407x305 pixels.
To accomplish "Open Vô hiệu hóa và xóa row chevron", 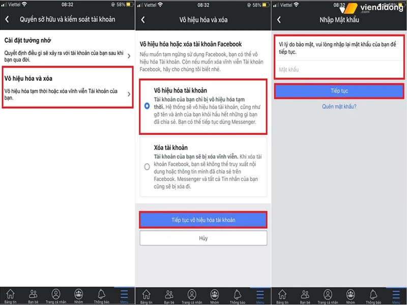I will pos(129,94).
